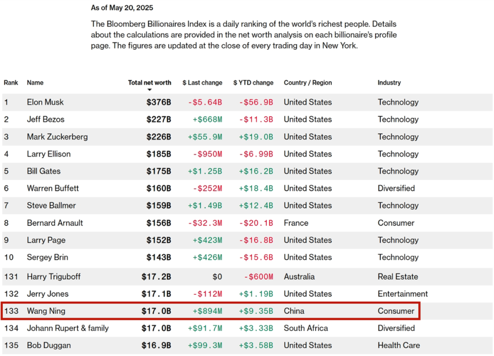Click the $159B net worth figure
The width and height of the screenshot is (494, 356).
[x=159, y=206]
